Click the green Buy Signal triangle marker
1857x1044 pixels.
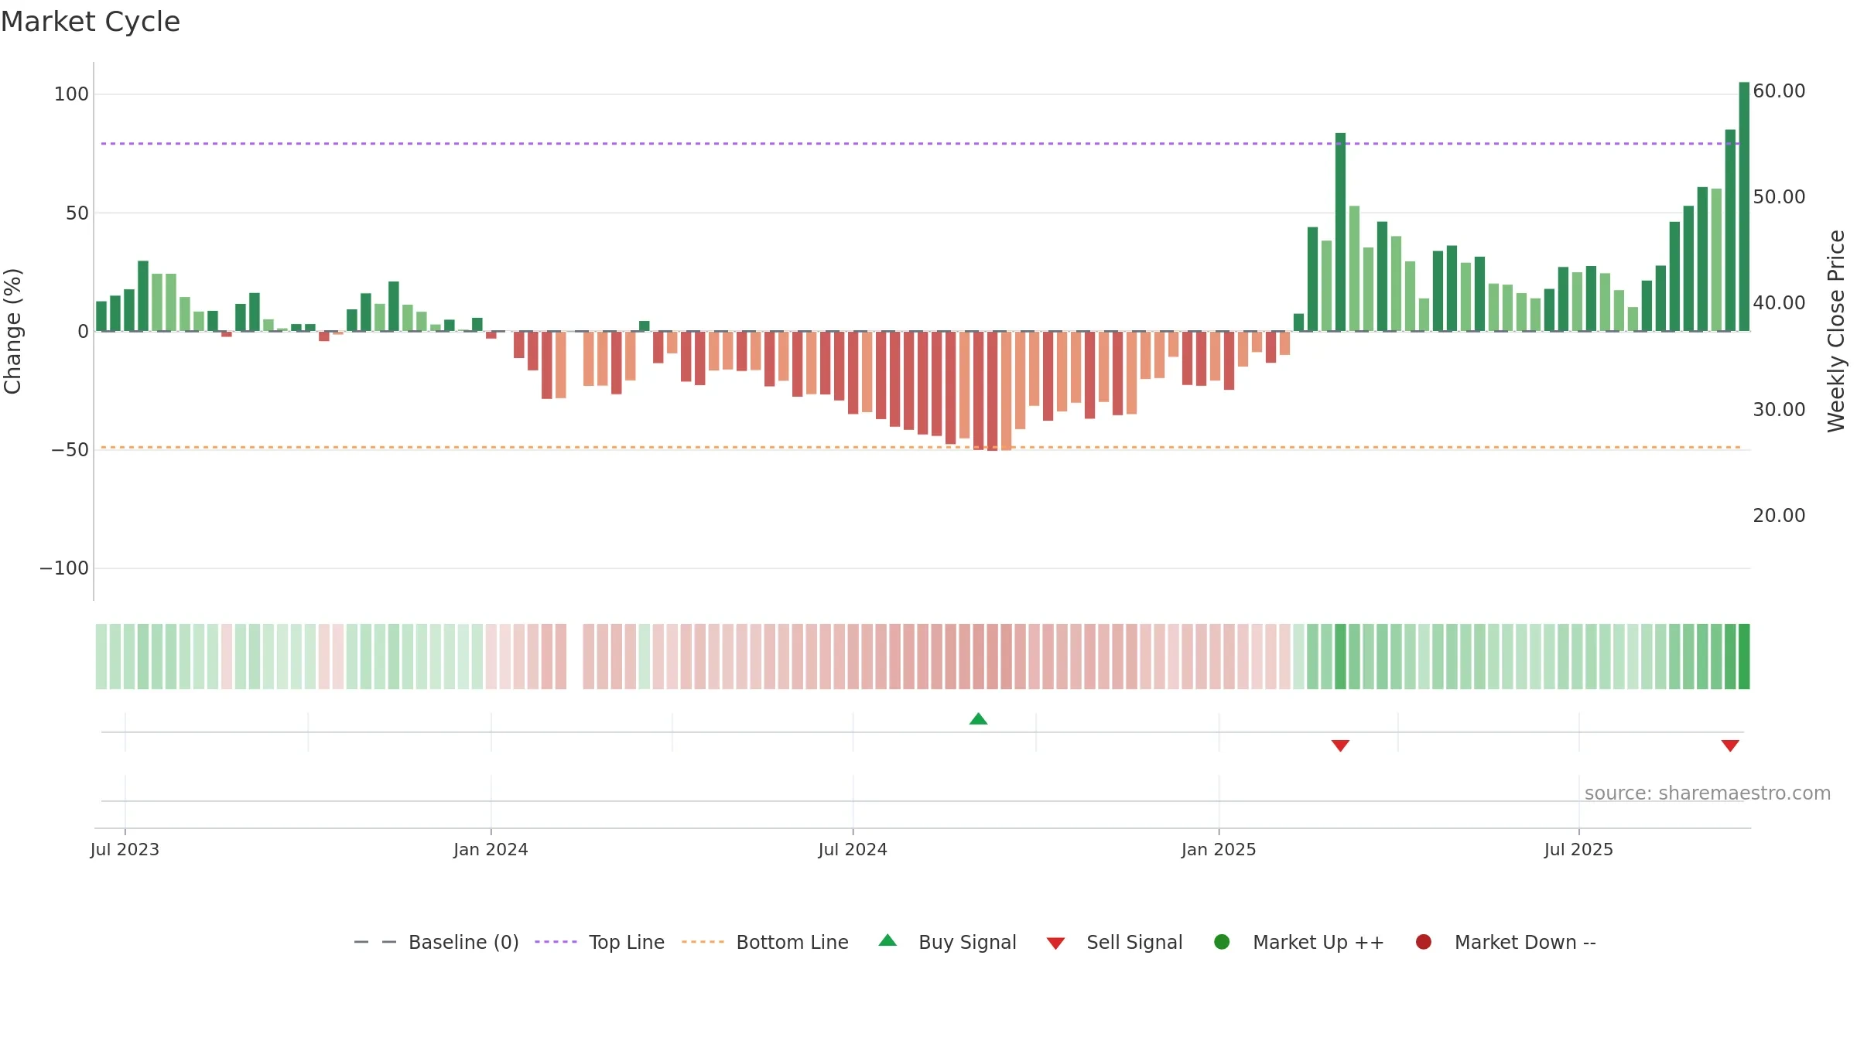pyautogui.click(x=978, y=719)
